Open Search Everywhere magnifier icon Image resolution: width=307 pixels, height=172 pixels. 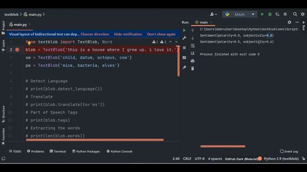tap(295, 14)
